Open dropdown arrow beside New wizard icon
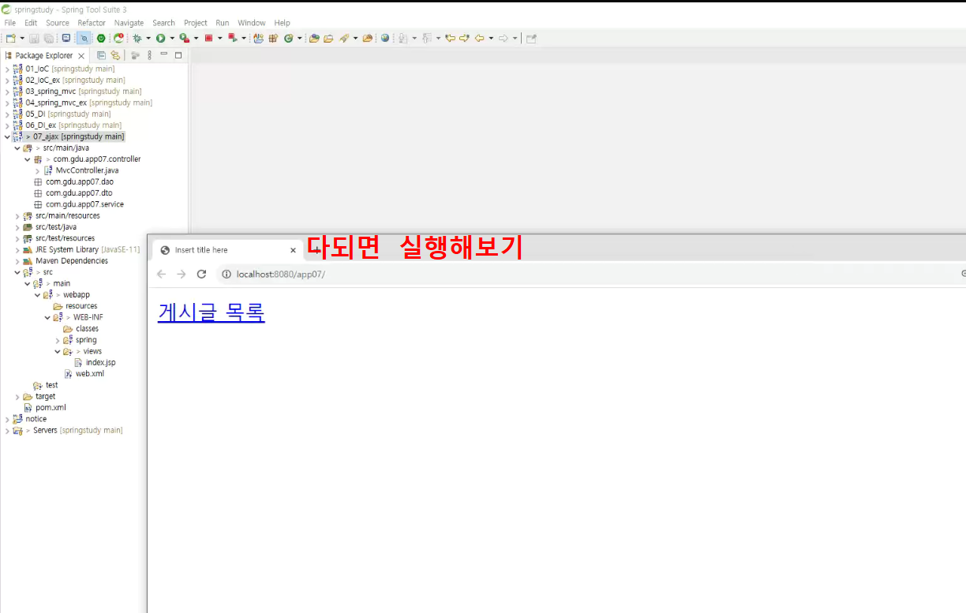This screenshot has height=613, width=966. (21, 38)
